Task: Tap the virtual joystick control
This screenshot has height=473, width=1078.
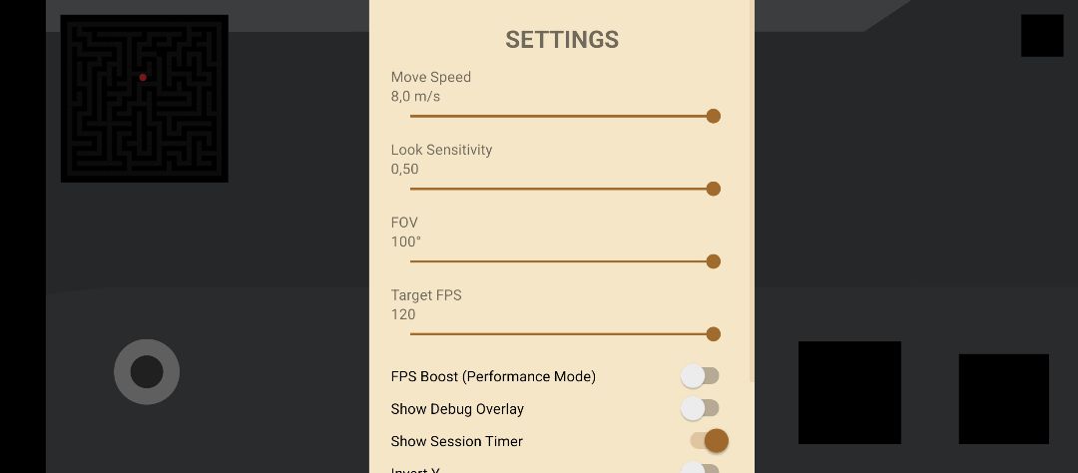Action: pos(147,372)
